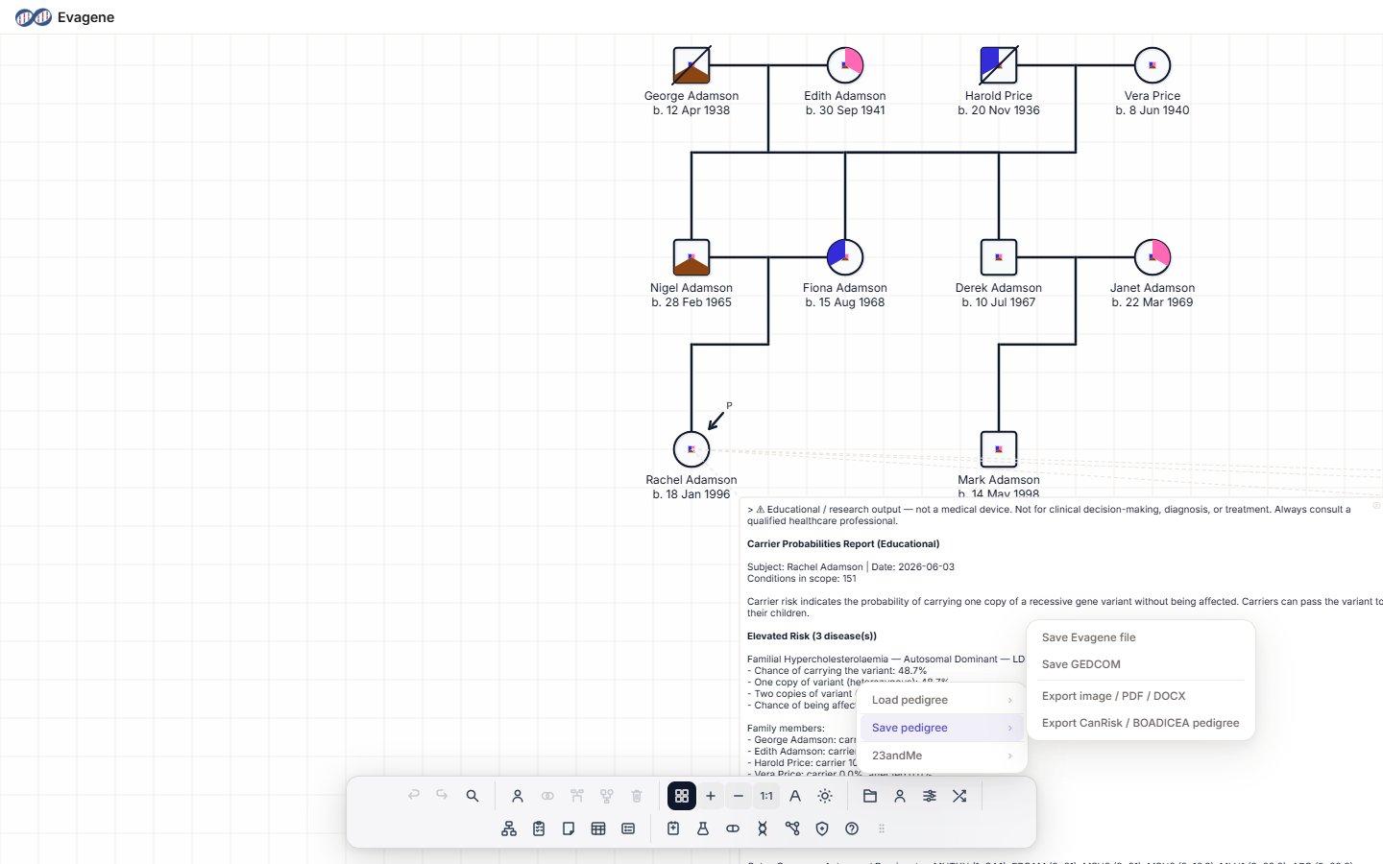1383x864 pixels.
Task: Open the settings sliders icon
Action: click(930, 796)
